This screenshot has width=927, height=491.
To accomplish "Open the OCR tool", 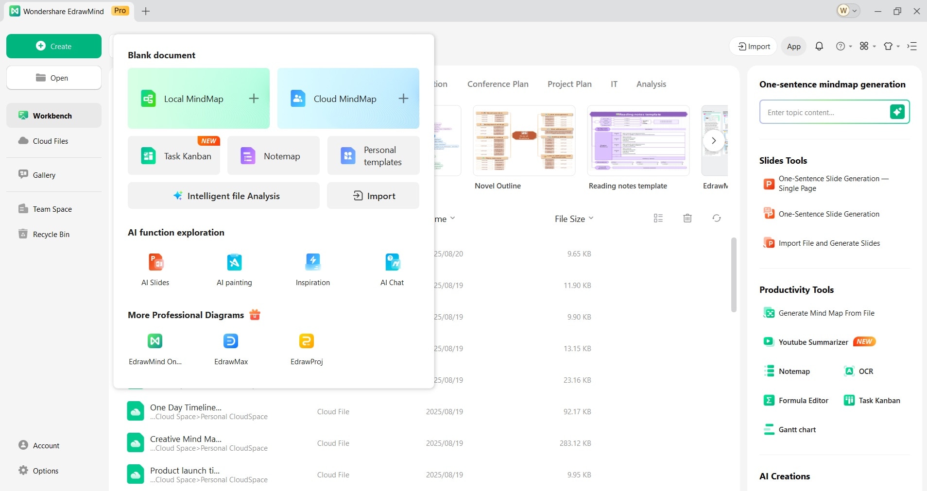I will [x=858, y=371].
